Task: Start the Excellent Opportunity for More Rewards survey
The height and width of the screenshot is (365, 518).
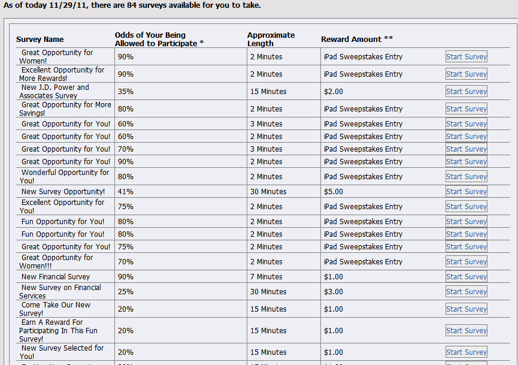Action: [466, 74]
